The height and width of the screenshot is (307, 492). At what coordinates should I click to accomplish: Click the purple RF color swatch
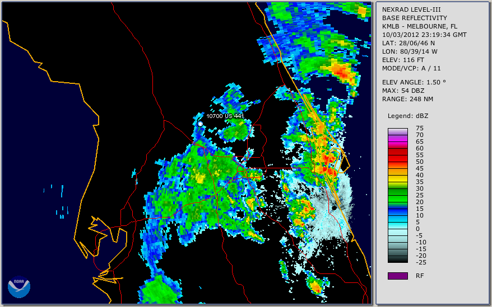(x=397, y=276)
